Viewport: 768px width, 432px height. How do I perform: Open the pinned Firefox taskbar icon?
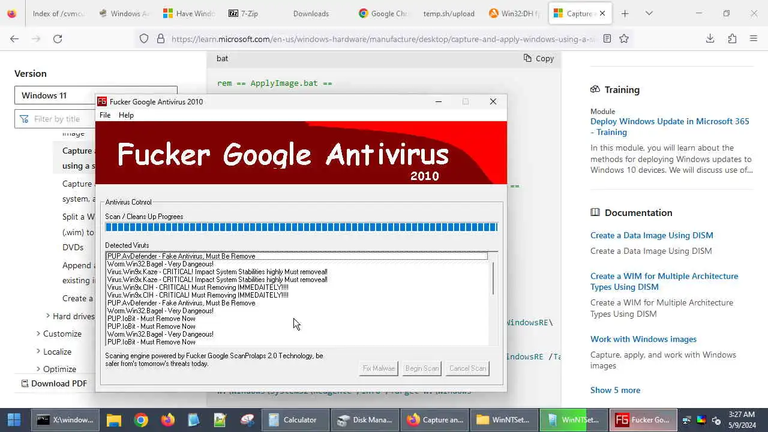click(167, 420)
